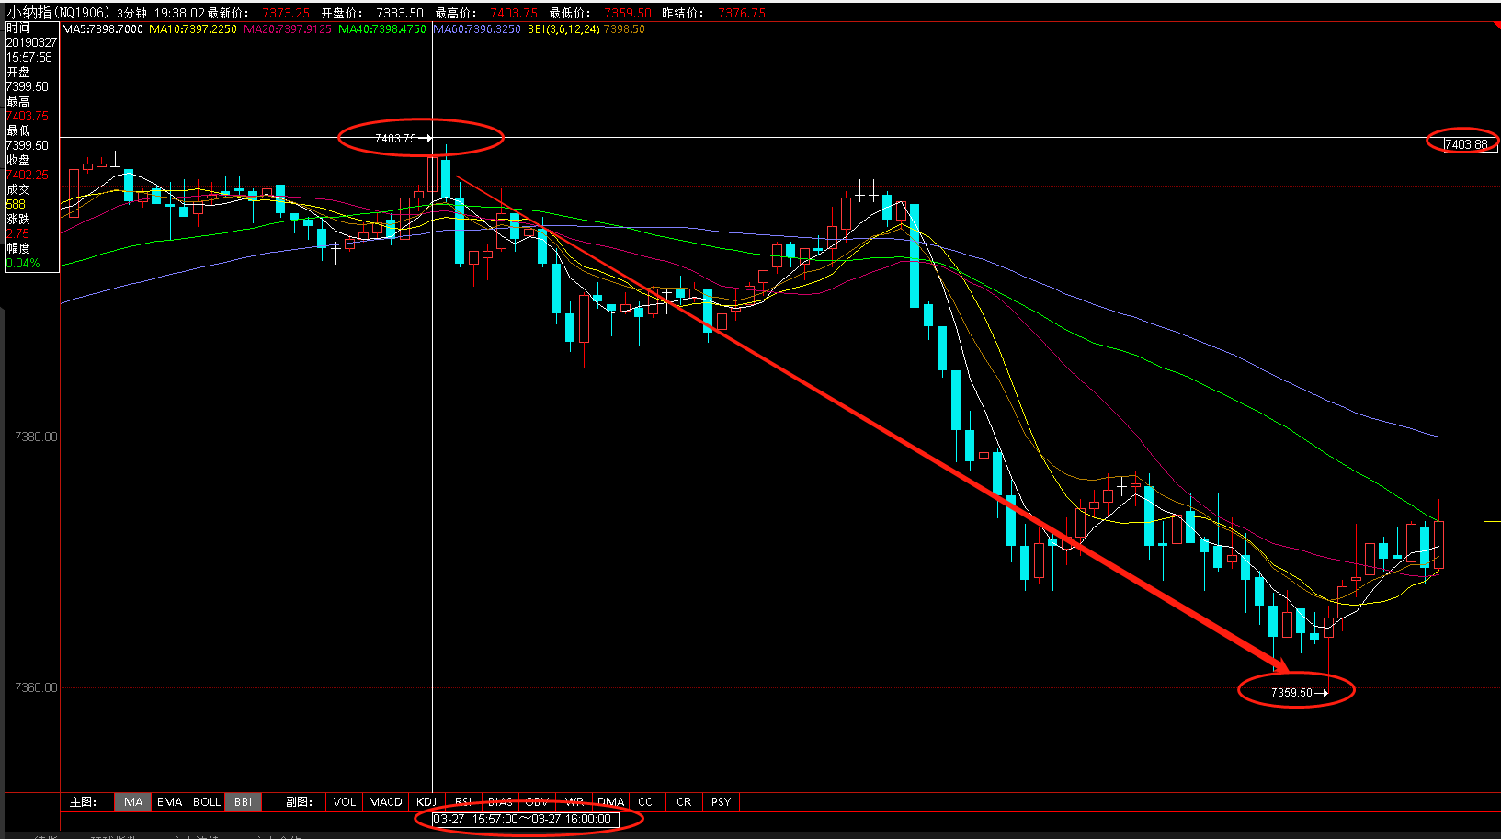Click the 涨跌 change value 2.75
Screen dimensions: 1501x839
point(17,233)
